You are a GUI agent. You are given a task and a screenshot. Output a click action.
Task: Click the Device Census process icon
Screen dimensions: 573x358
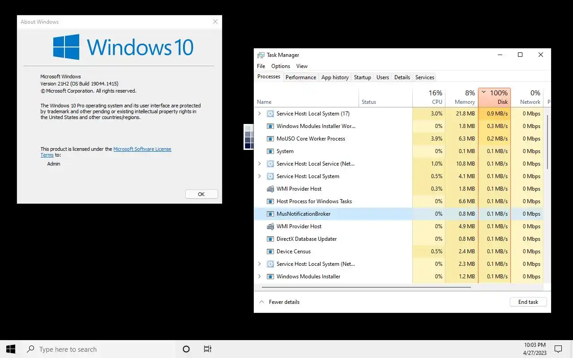point(270,251)
